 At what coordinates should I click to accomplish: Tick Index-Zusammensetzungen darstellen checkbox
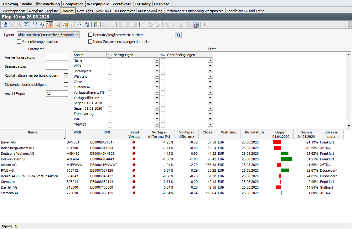click(91, 41)
